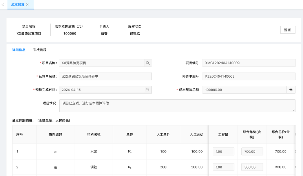Switch to the 审核流程 tab
This screenshot has height=176, width=303.
pos(40,50)
